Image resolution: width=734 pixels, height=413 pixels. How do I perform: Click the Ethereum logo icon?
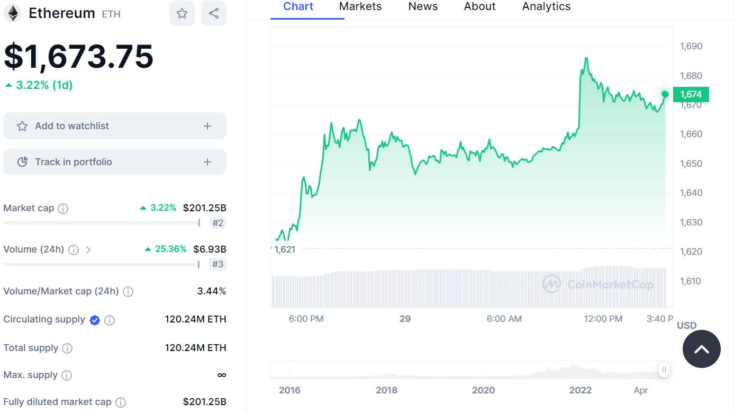(13, 14)
